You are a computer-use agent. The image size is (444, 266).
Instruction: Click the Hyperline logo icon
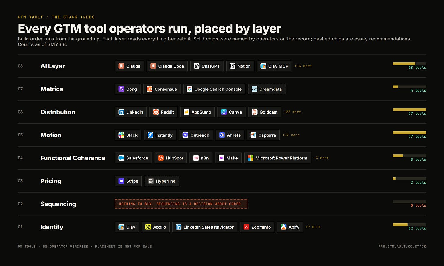click(x=151, y=181)
